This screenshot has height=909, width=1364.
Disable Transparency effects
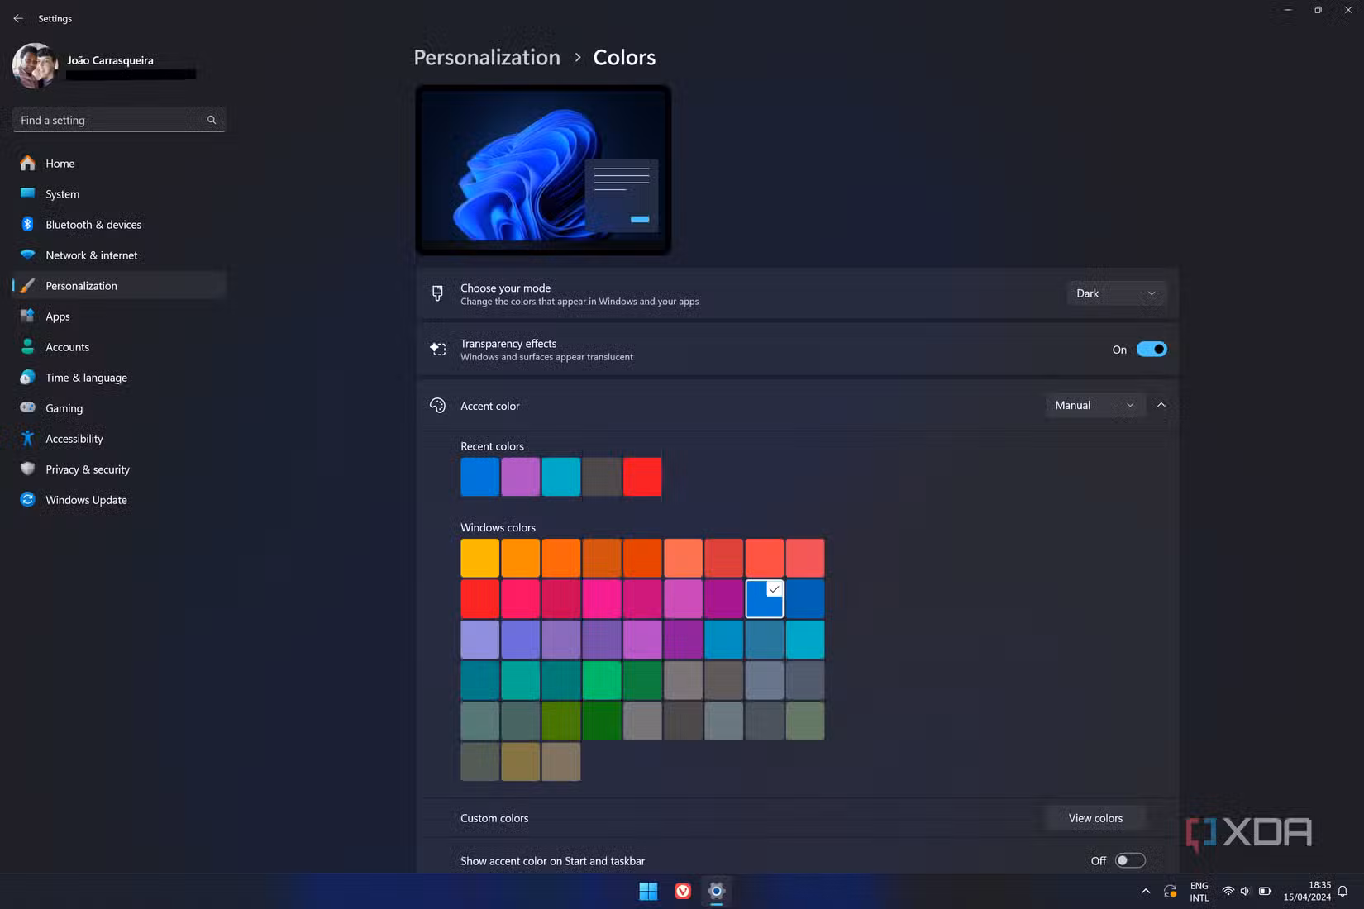(x=1152, y=349)
